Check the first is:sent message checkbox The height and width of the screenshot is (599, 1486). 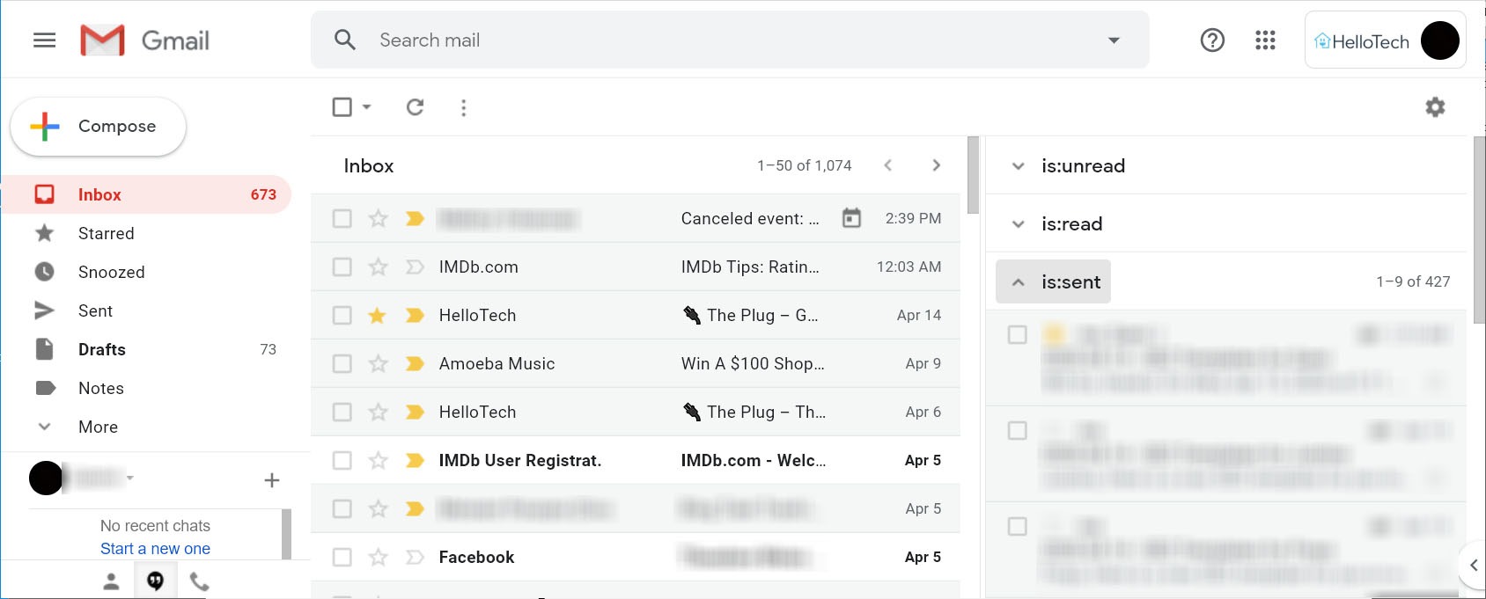click(1017, 334)
